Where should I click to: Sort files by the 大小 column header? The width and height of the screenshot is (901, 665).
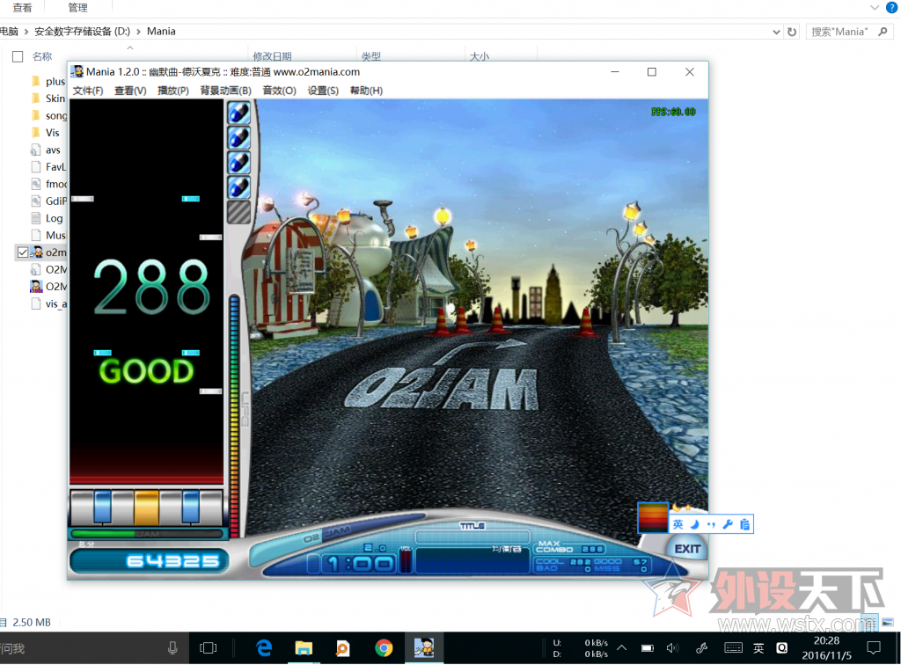pos(480,56)
